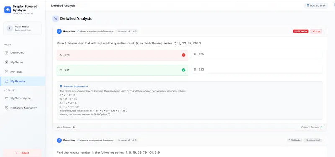Click the Preplor graduation cap logo icon
Viewport: 335px width, 157px height.
(8, 10)
